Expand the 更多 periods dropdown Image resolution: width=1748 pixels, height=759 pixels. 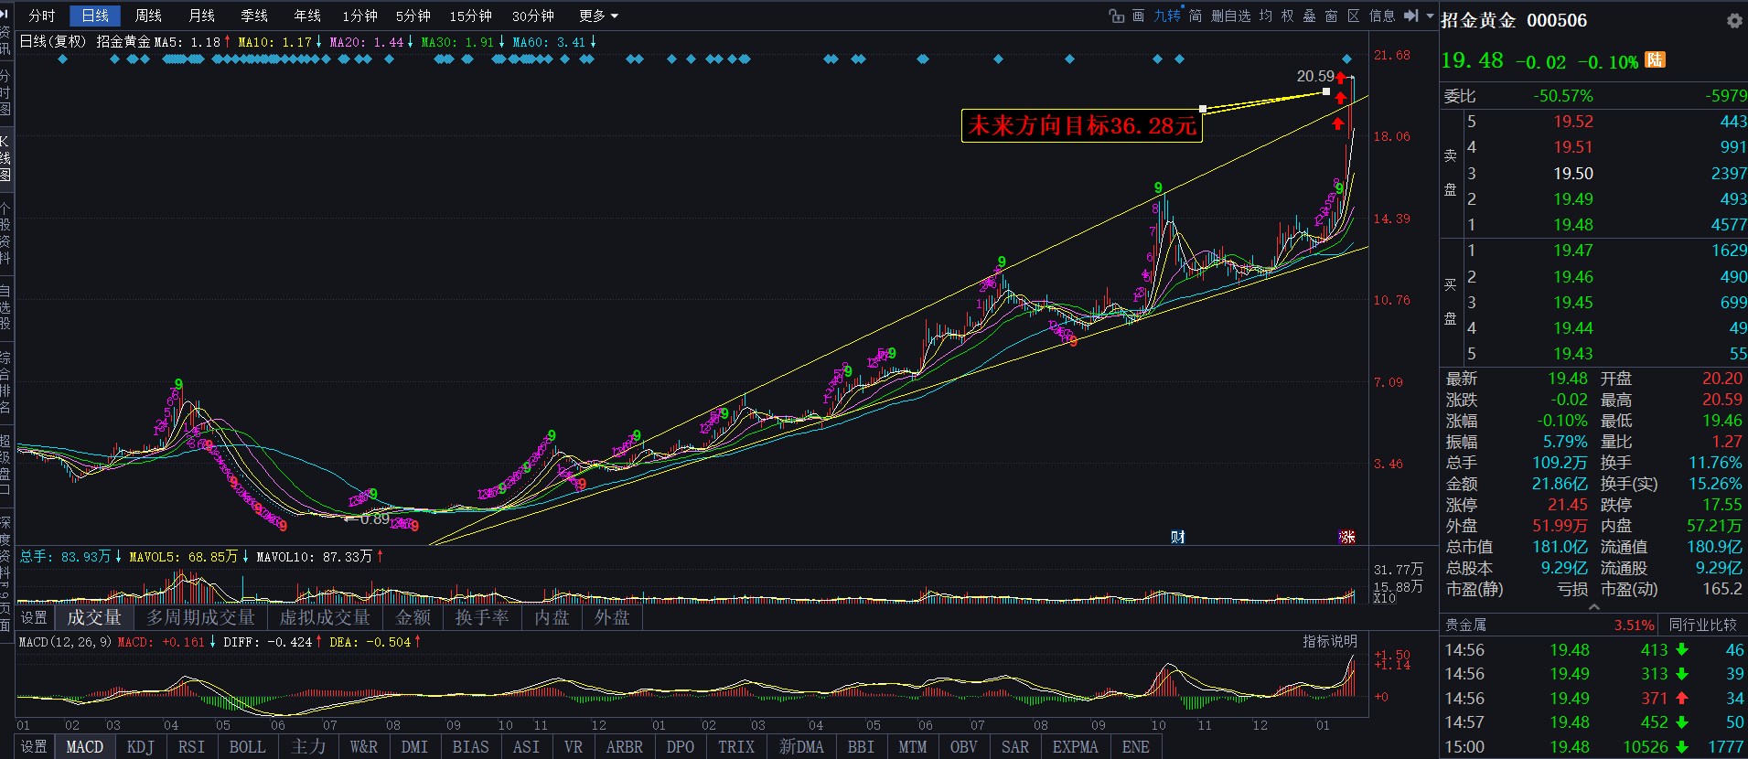coord(598,16)
